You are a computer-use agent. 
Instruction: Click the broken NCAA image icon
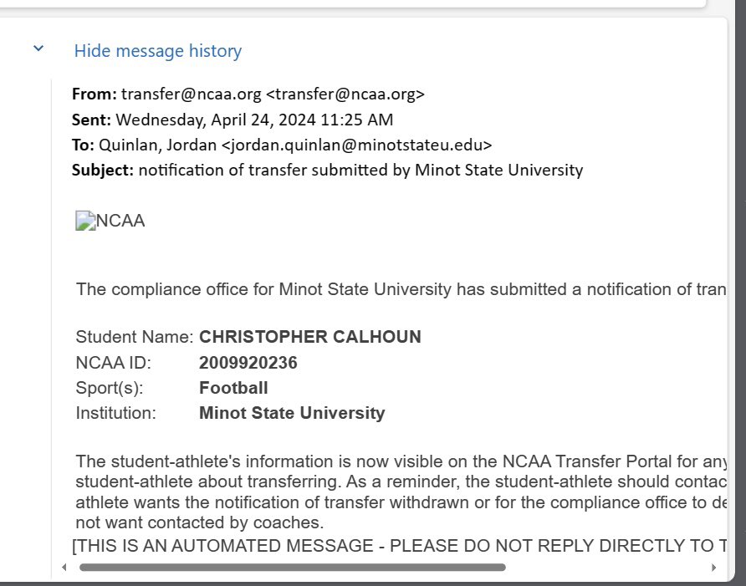(x=85, y=221)
